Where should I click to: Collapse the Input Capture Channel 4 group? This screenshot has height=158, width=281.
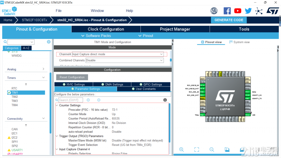tap(57, 149)
